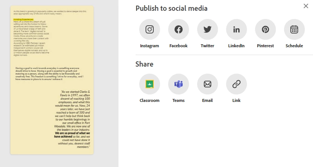The image size is (313, 167).
Task: Share to Google Classroom icon
Action: click(150, 84)
